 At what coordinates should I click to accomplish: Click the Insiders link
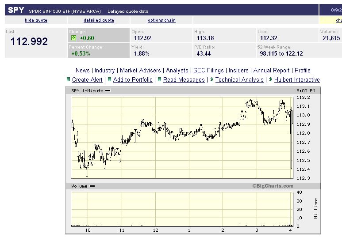tap(238, 71)
